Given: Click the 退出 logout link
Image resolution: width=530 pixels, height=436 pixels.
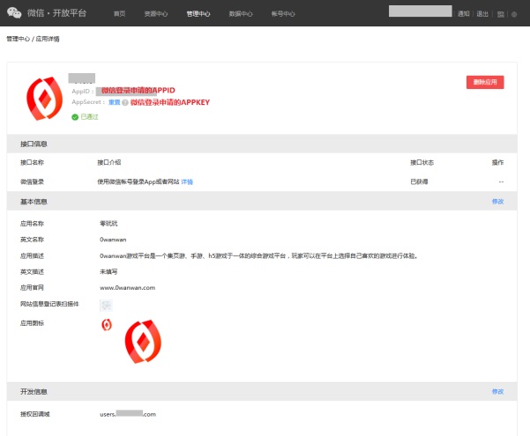Looking at the screenshot, I should (482, 14).
